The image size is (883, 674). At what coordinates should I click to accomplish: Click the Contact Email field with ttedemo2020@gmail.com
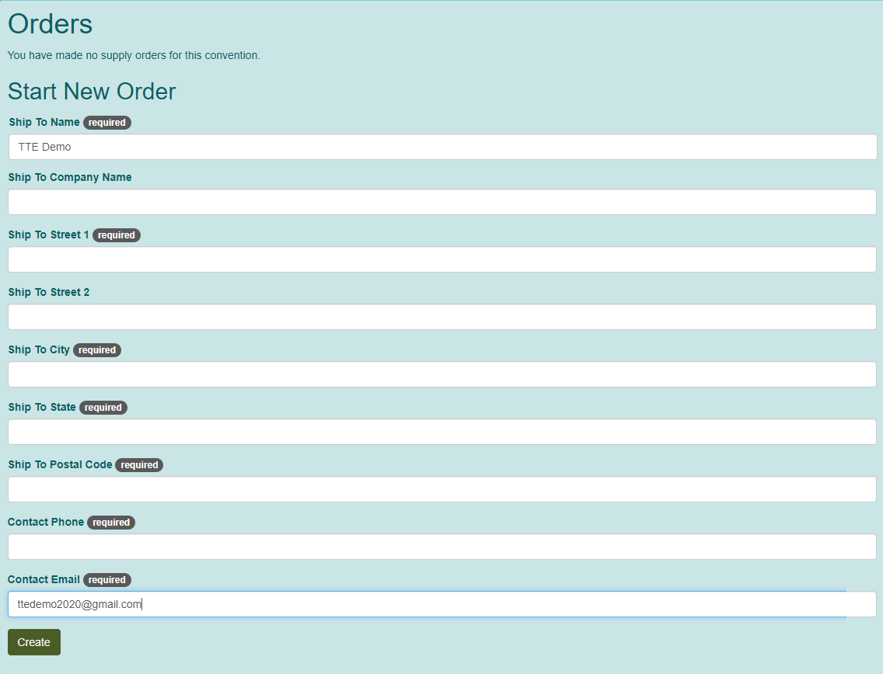(x=442, y=604)
